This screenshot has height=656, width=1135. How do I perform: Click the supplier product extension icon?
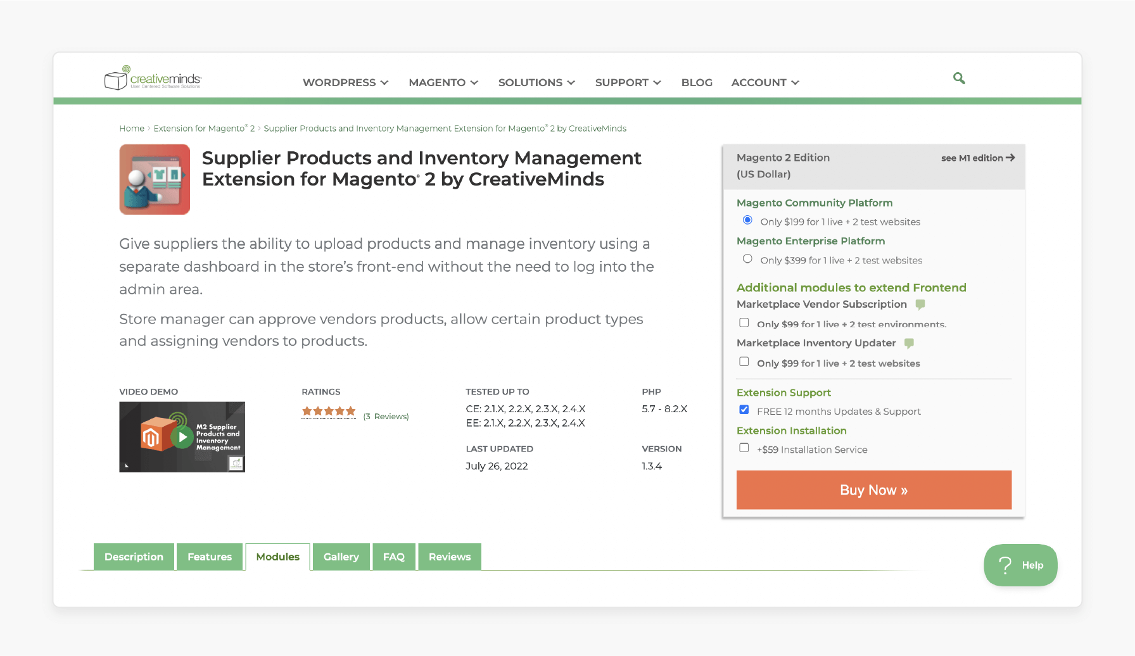(155, 179)
